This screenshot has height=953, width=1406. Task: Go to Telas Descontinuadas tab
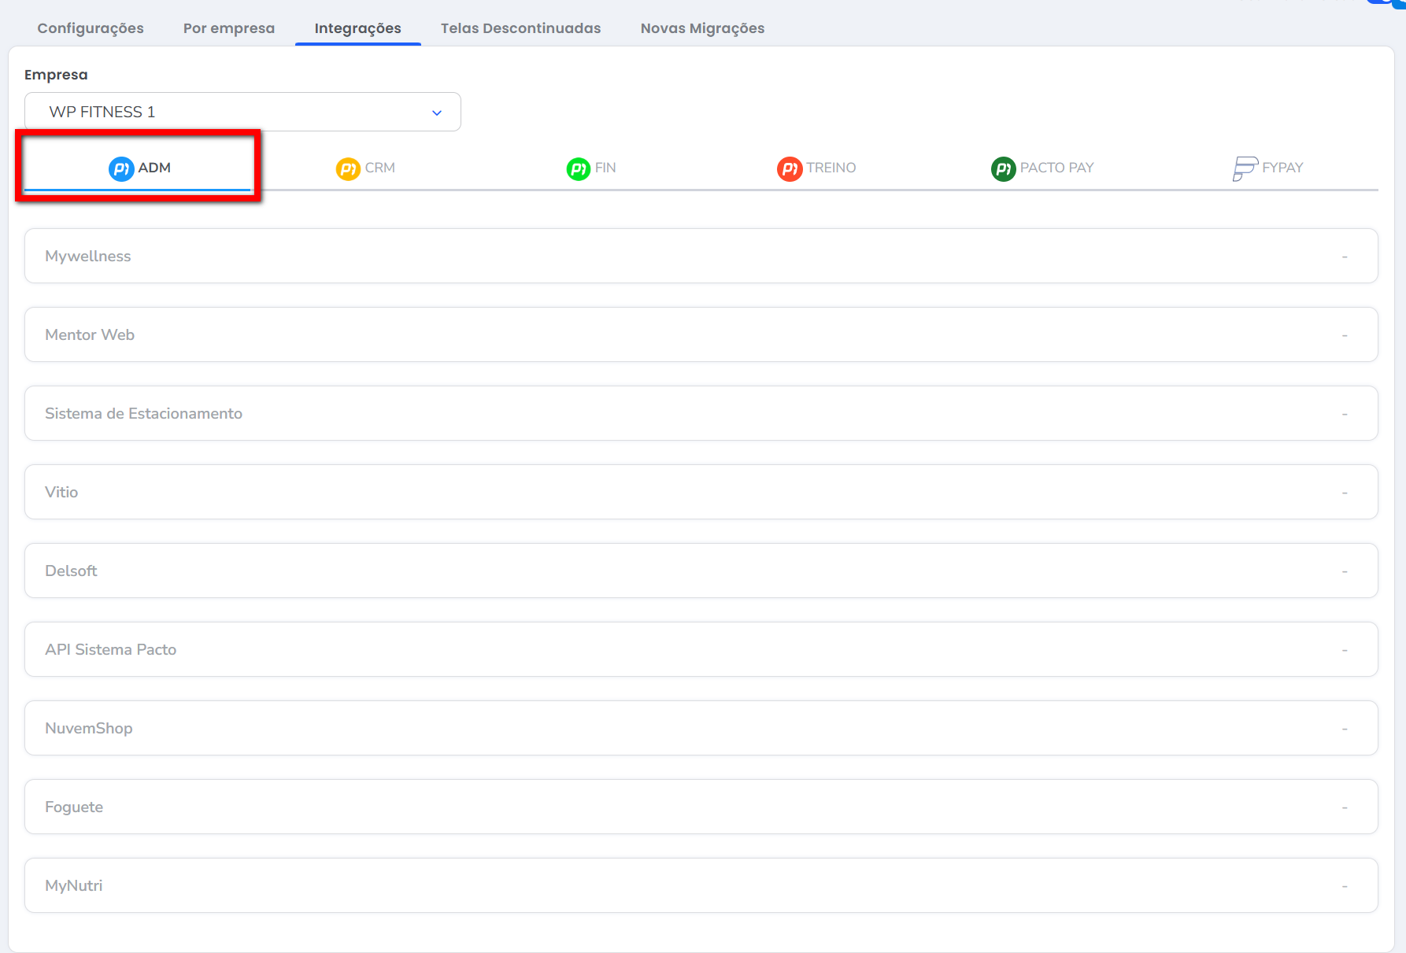[x=520, y=28]
